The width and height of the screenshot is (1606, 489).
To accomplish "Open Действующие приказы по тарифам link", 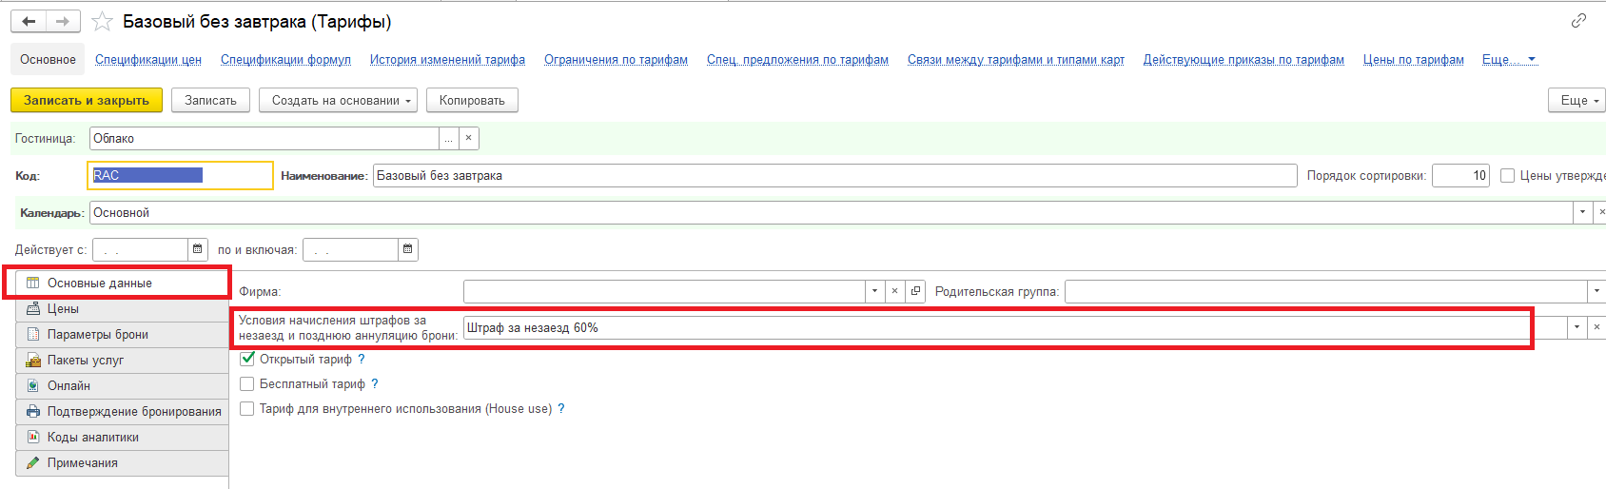I will point(1244,59).
